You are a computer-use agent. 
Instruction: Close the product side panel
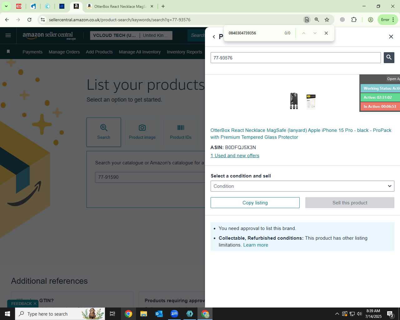[391, 37]
